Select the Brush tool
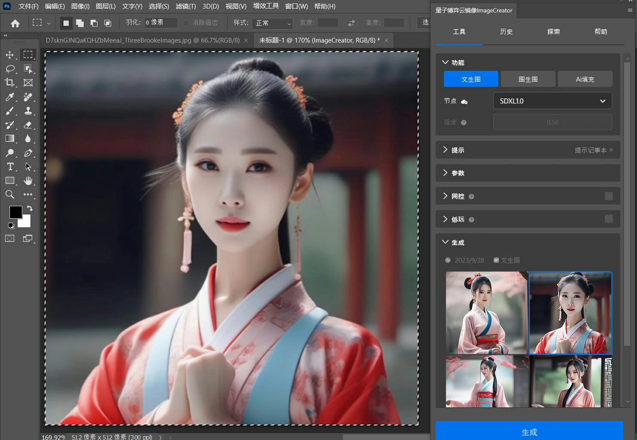This screenshot has height=440, width=637. coord(10,111)
